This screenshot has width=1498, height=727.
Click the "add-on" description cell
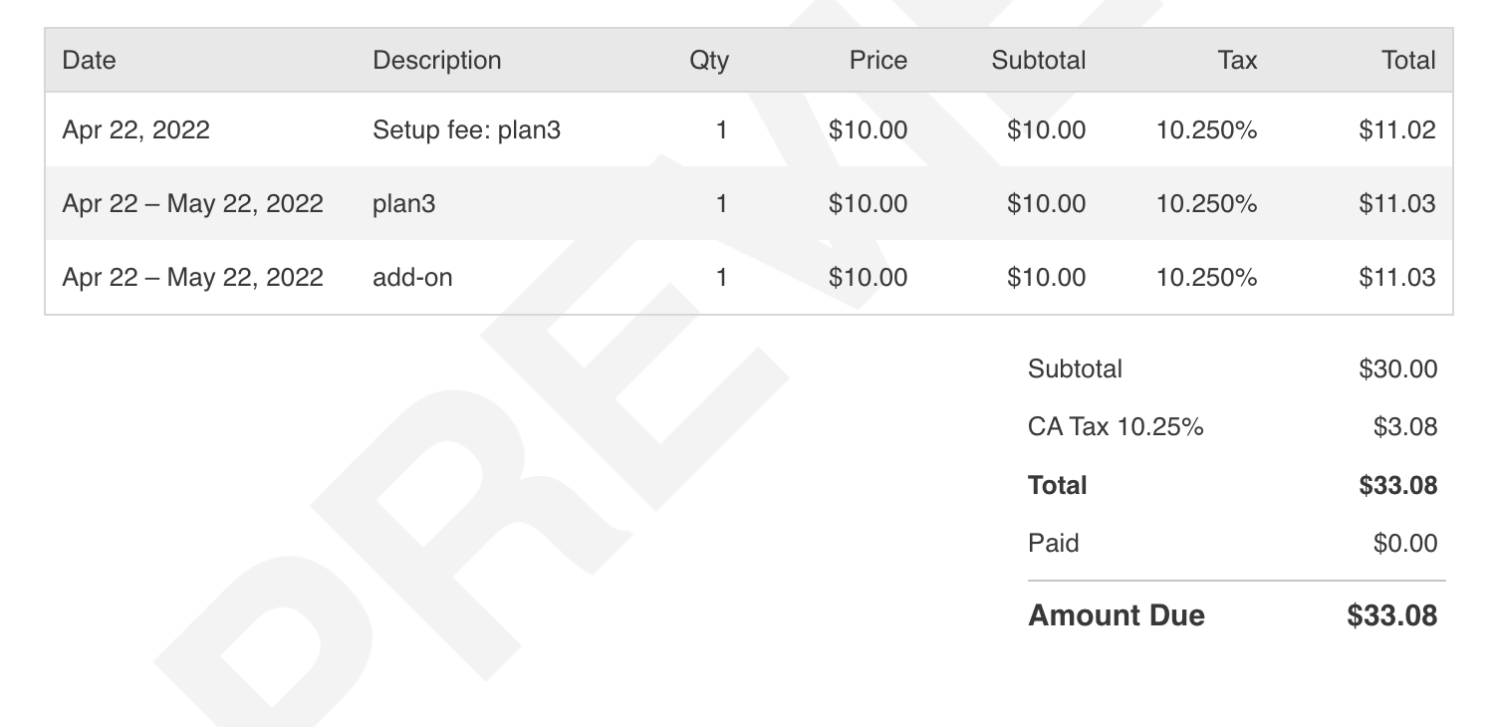pos(412,277)
